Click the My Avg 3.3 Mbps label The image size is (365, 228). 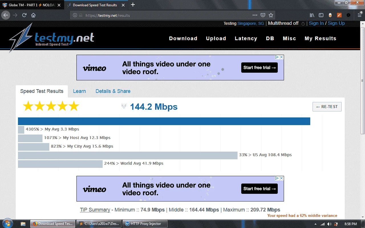[52, 129]
